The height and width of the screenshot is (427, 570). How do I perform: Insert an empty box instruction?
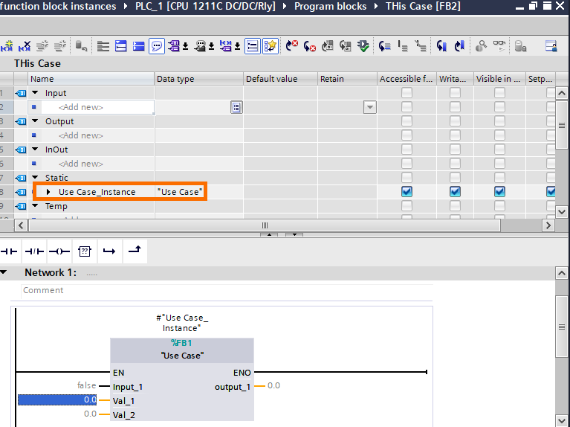[x=84, y=251]
